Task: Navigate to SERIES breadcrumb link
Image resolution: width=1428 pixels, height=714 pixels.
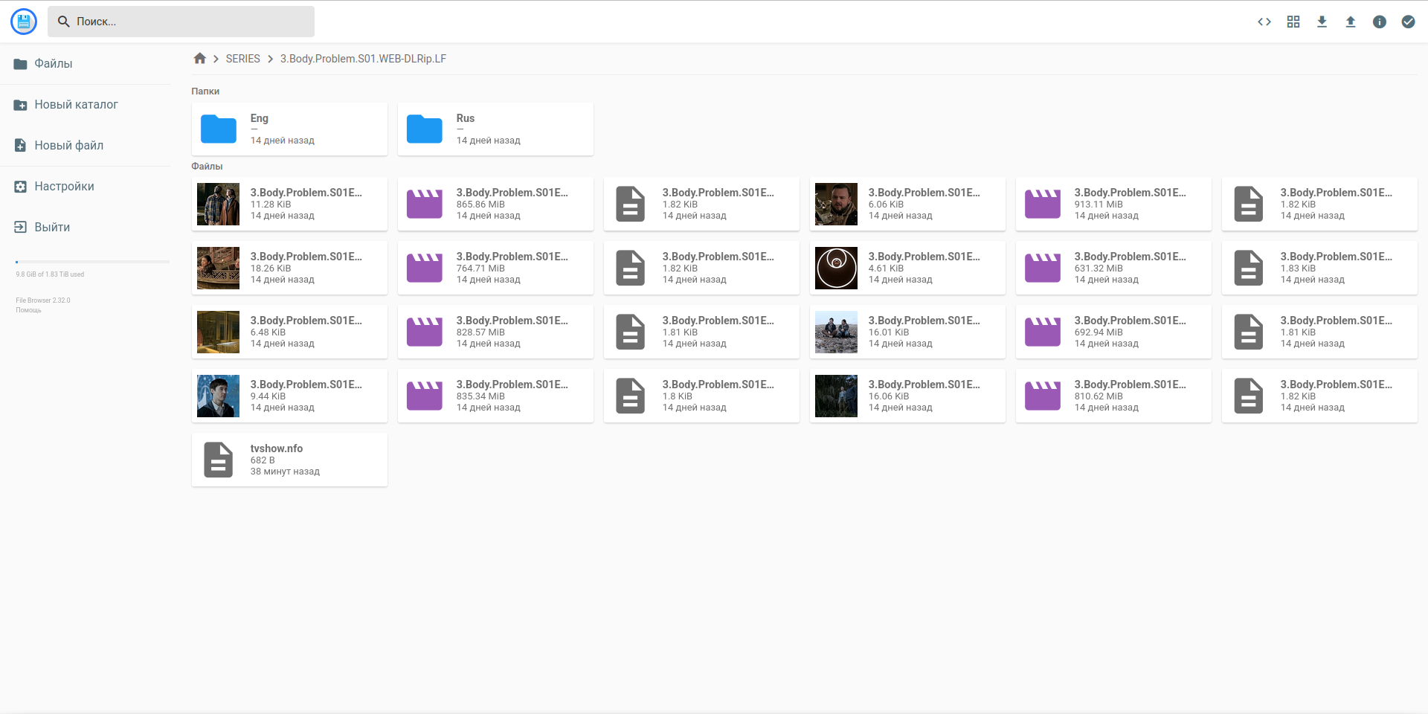Action: pyautogui.click(x=242, y=59)
